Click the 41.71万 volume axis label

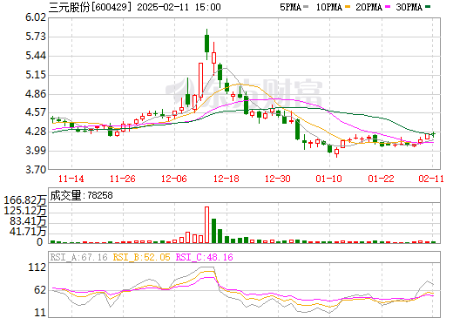point(28,232)
